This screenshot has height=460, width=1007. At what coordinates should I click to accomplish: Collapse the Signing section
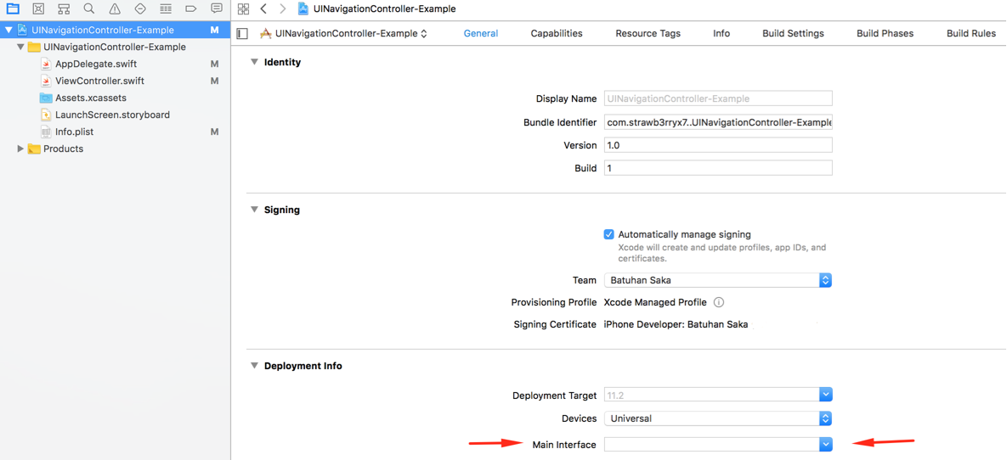click(254, 210)
